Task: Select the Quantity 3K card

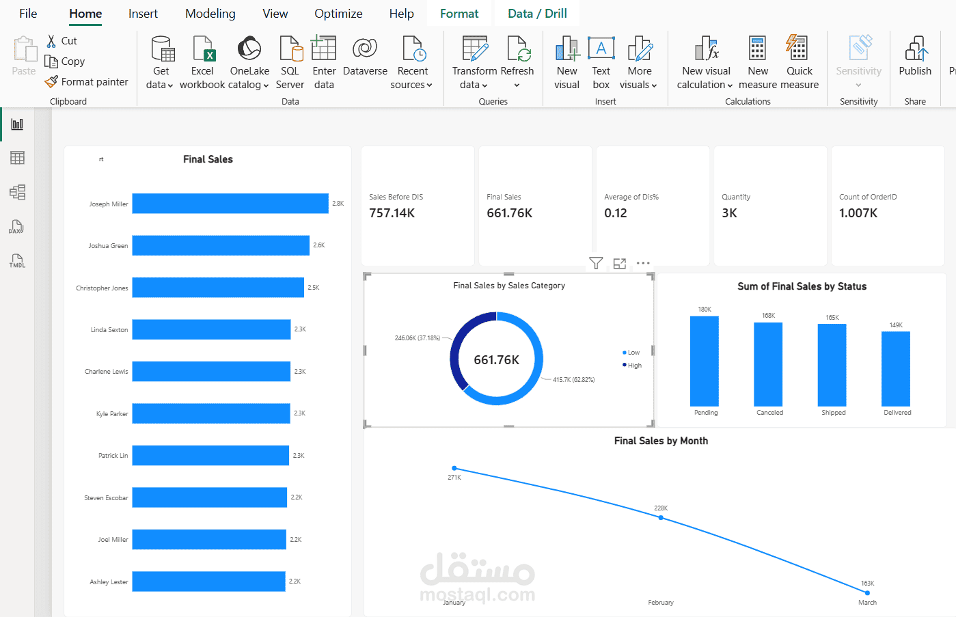Action: click(770, 206)
